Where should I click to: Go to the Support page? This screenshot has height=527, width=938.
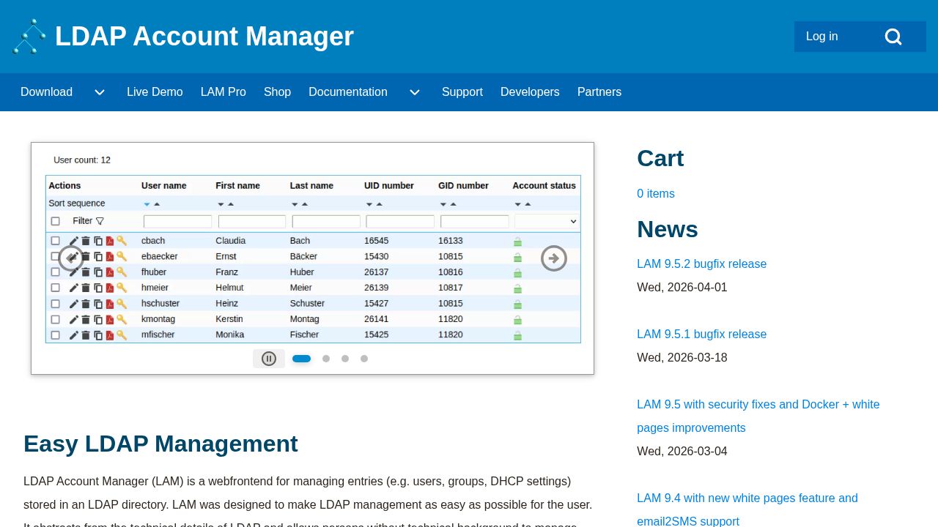462,92
